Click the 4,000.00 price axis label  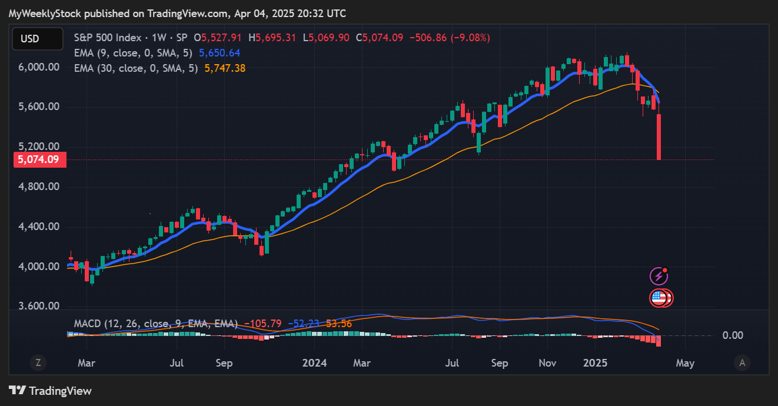(39, 267)
